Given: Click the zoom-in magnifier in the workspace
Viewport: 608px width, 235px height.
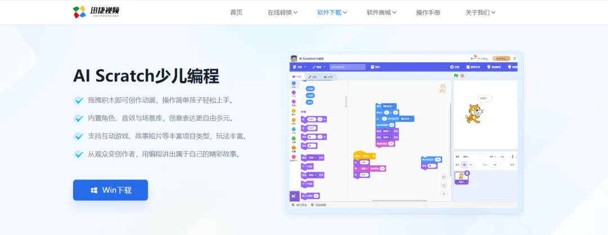Looking at the screenshot, I should click(x=444, y=177).
